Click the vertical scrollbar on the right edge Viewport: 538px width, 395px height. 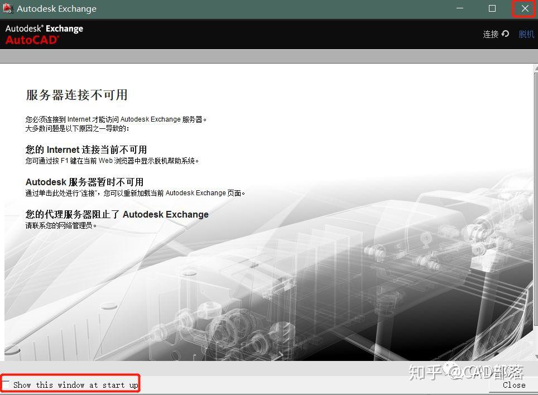(x=535, y=212)
